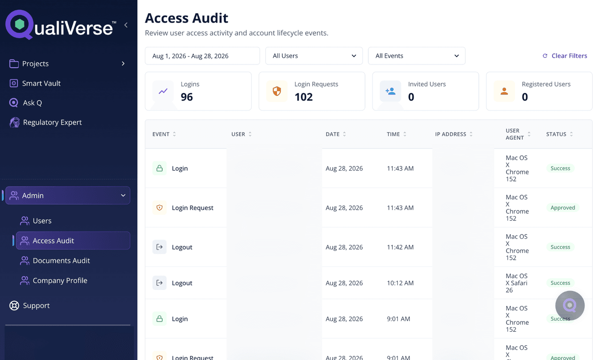Open the Support page
Viewport: 602px width, 360px height.
pos(36,305)
